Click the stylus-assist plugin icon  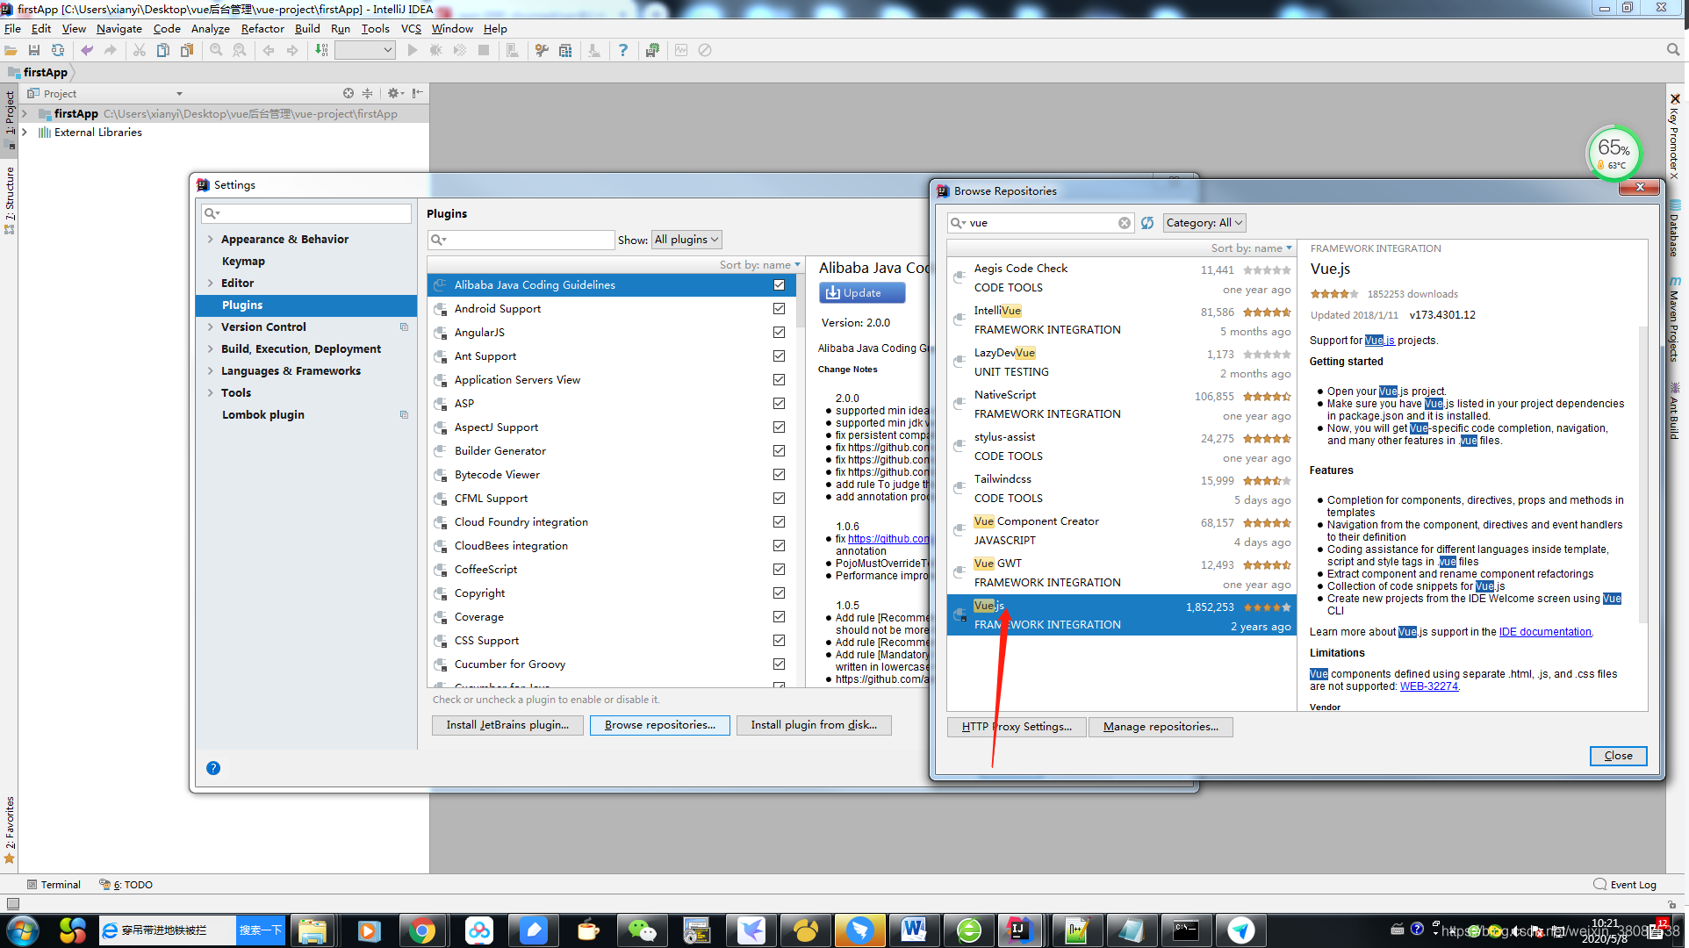coord(959,444)
